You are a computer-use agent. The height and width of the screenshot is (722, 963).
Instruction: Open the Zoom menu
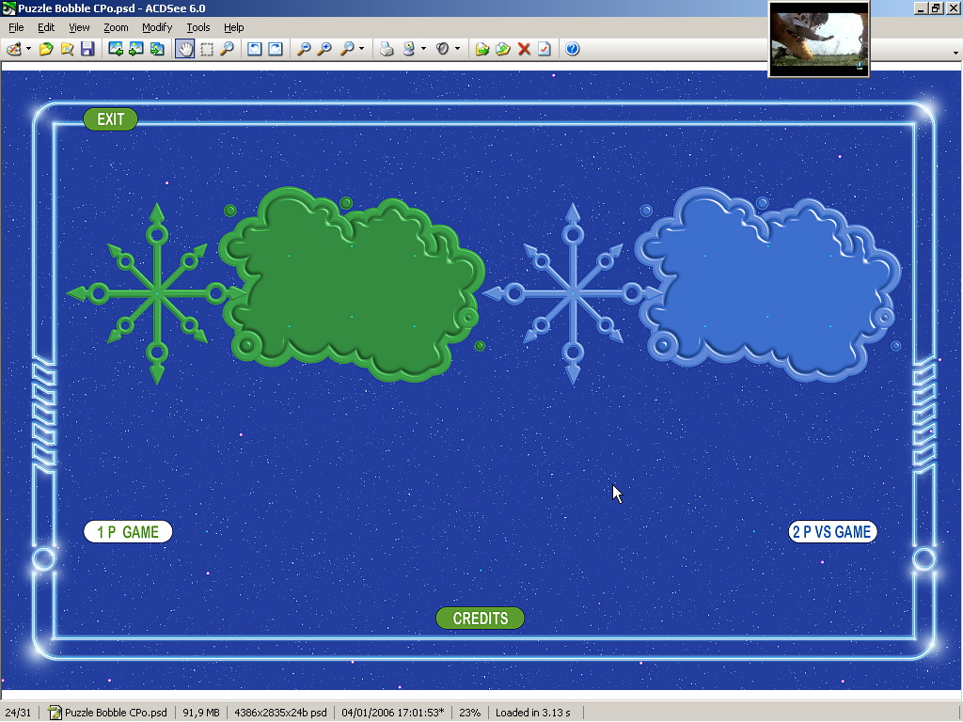tap(116, 27)
